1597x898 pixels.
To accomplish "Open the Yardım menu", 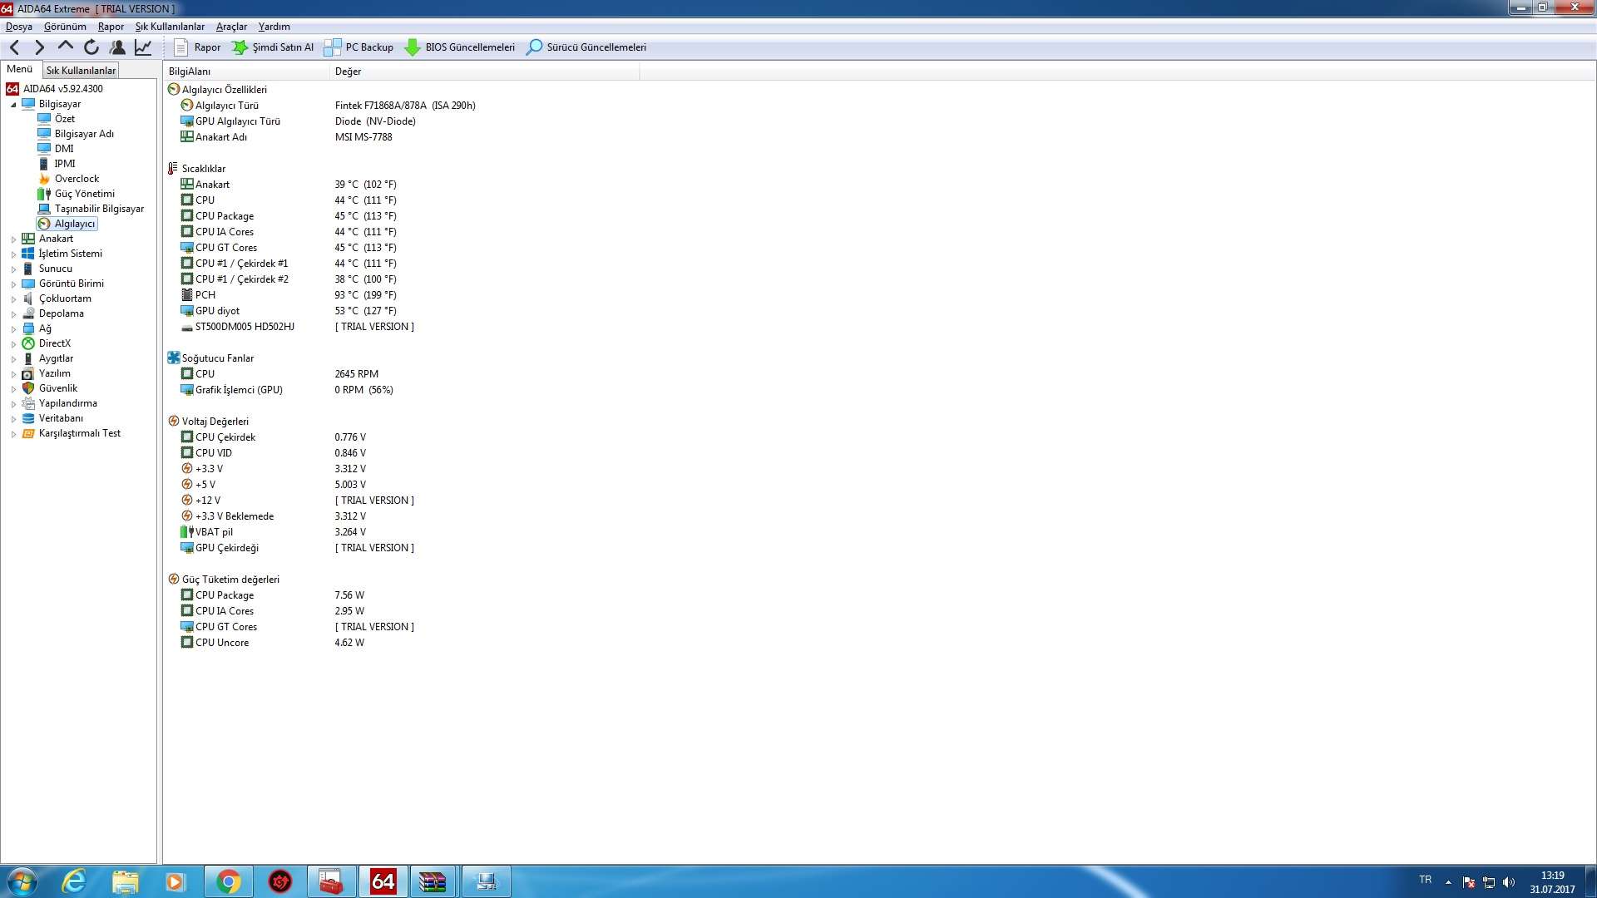I will coord(274,27).
